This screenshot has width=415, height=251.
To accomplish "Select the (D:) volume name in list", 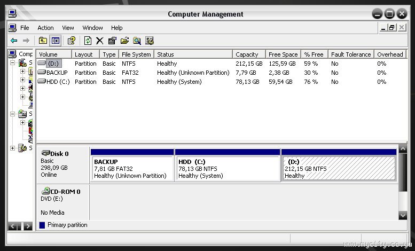I will point(54,64).
